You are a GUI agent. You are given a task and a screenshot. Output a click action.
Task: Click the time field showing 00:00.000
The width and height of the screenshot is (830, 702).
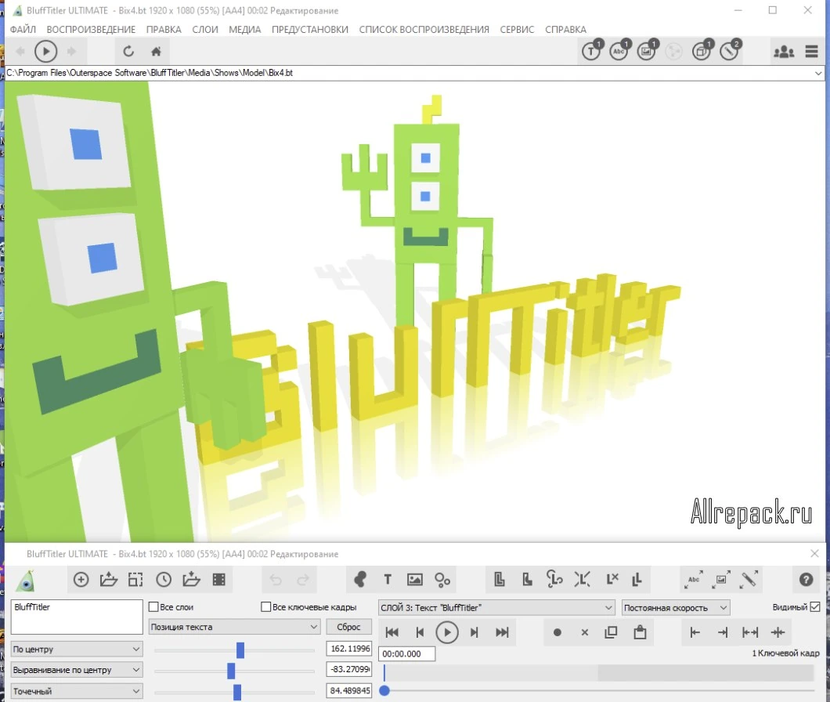[406, 653]
